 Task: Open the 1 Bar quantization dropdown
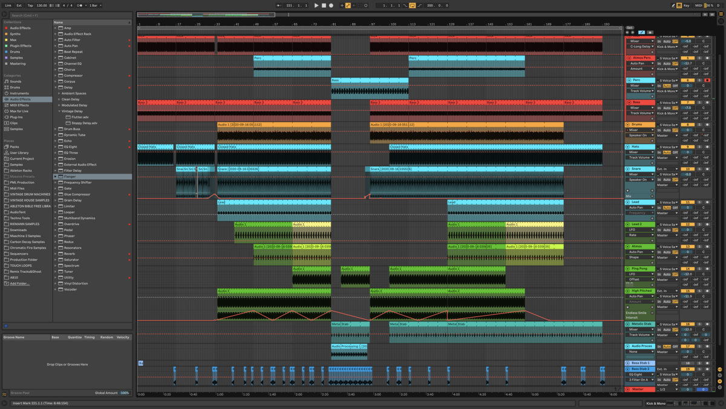pyautogui.click(x=95, y=5)
